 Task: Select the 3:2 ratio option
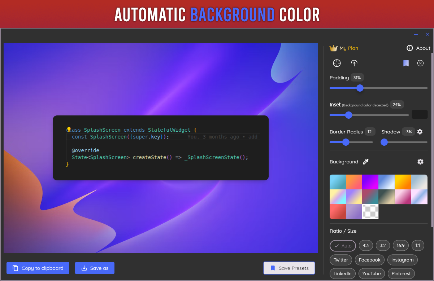(x=383, y=246)
